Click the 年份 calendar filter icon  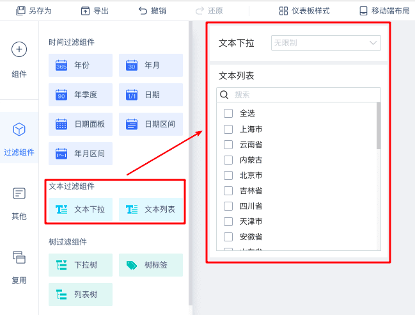(x=61, y=65)
